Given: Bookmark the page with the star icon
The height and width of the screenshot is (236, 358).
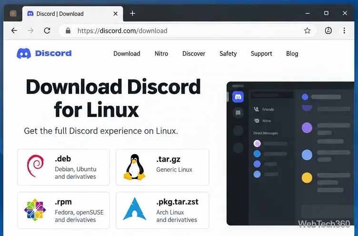Looking at the screenshot, I should coord(308,30).
